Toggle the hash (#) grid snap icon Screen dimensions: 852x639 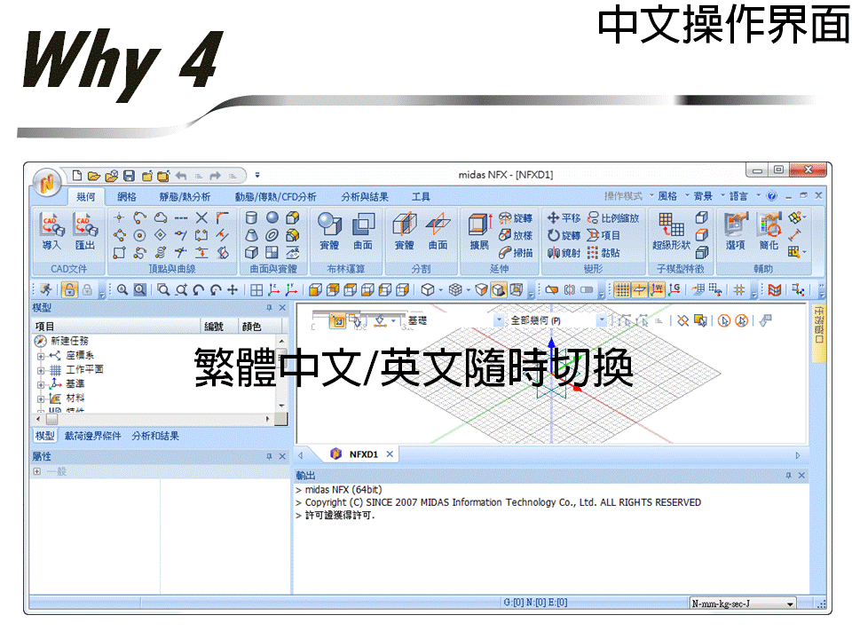coord(739,290)
